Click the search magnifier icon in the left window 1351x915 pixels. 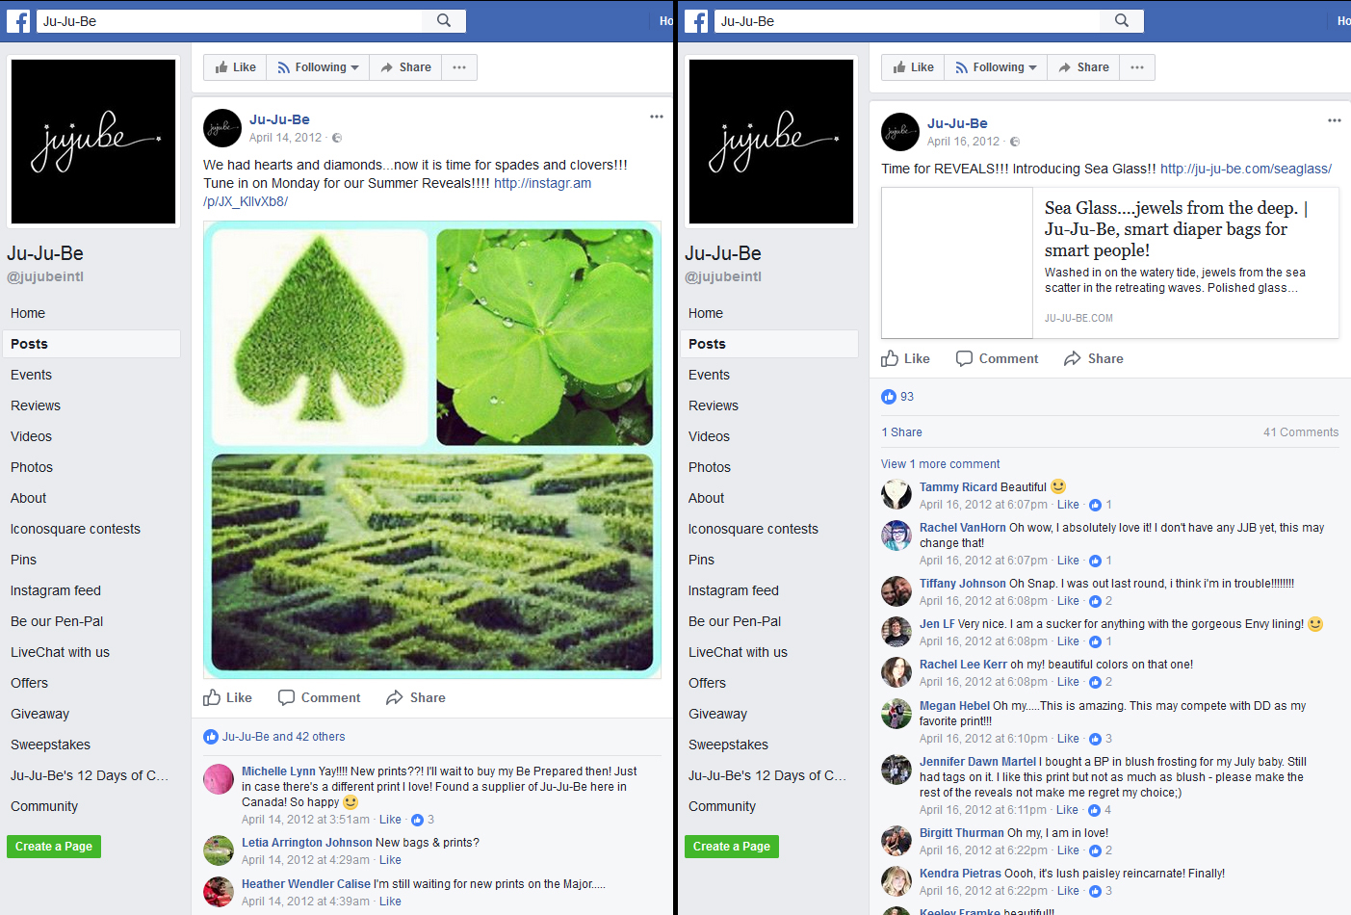(x=444, y=20)
